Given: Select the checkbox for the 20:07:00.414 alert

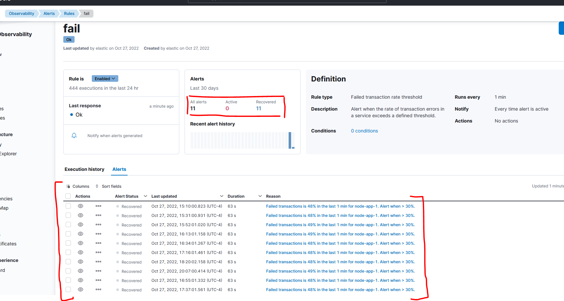Looking at the screenshot, I should [x=68, y=271].
